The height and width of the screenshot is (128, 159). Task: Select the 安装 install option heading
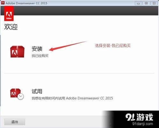37,49
